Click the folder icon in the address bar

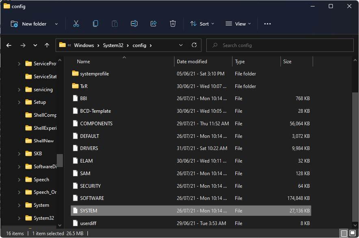point(62,45)
